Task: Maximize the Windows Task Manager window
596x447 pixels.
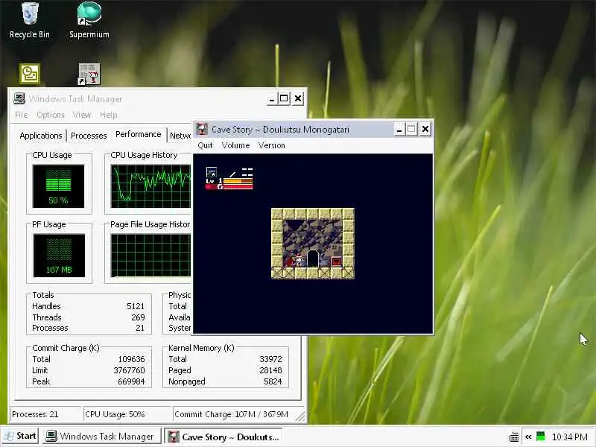Action: 284,99
